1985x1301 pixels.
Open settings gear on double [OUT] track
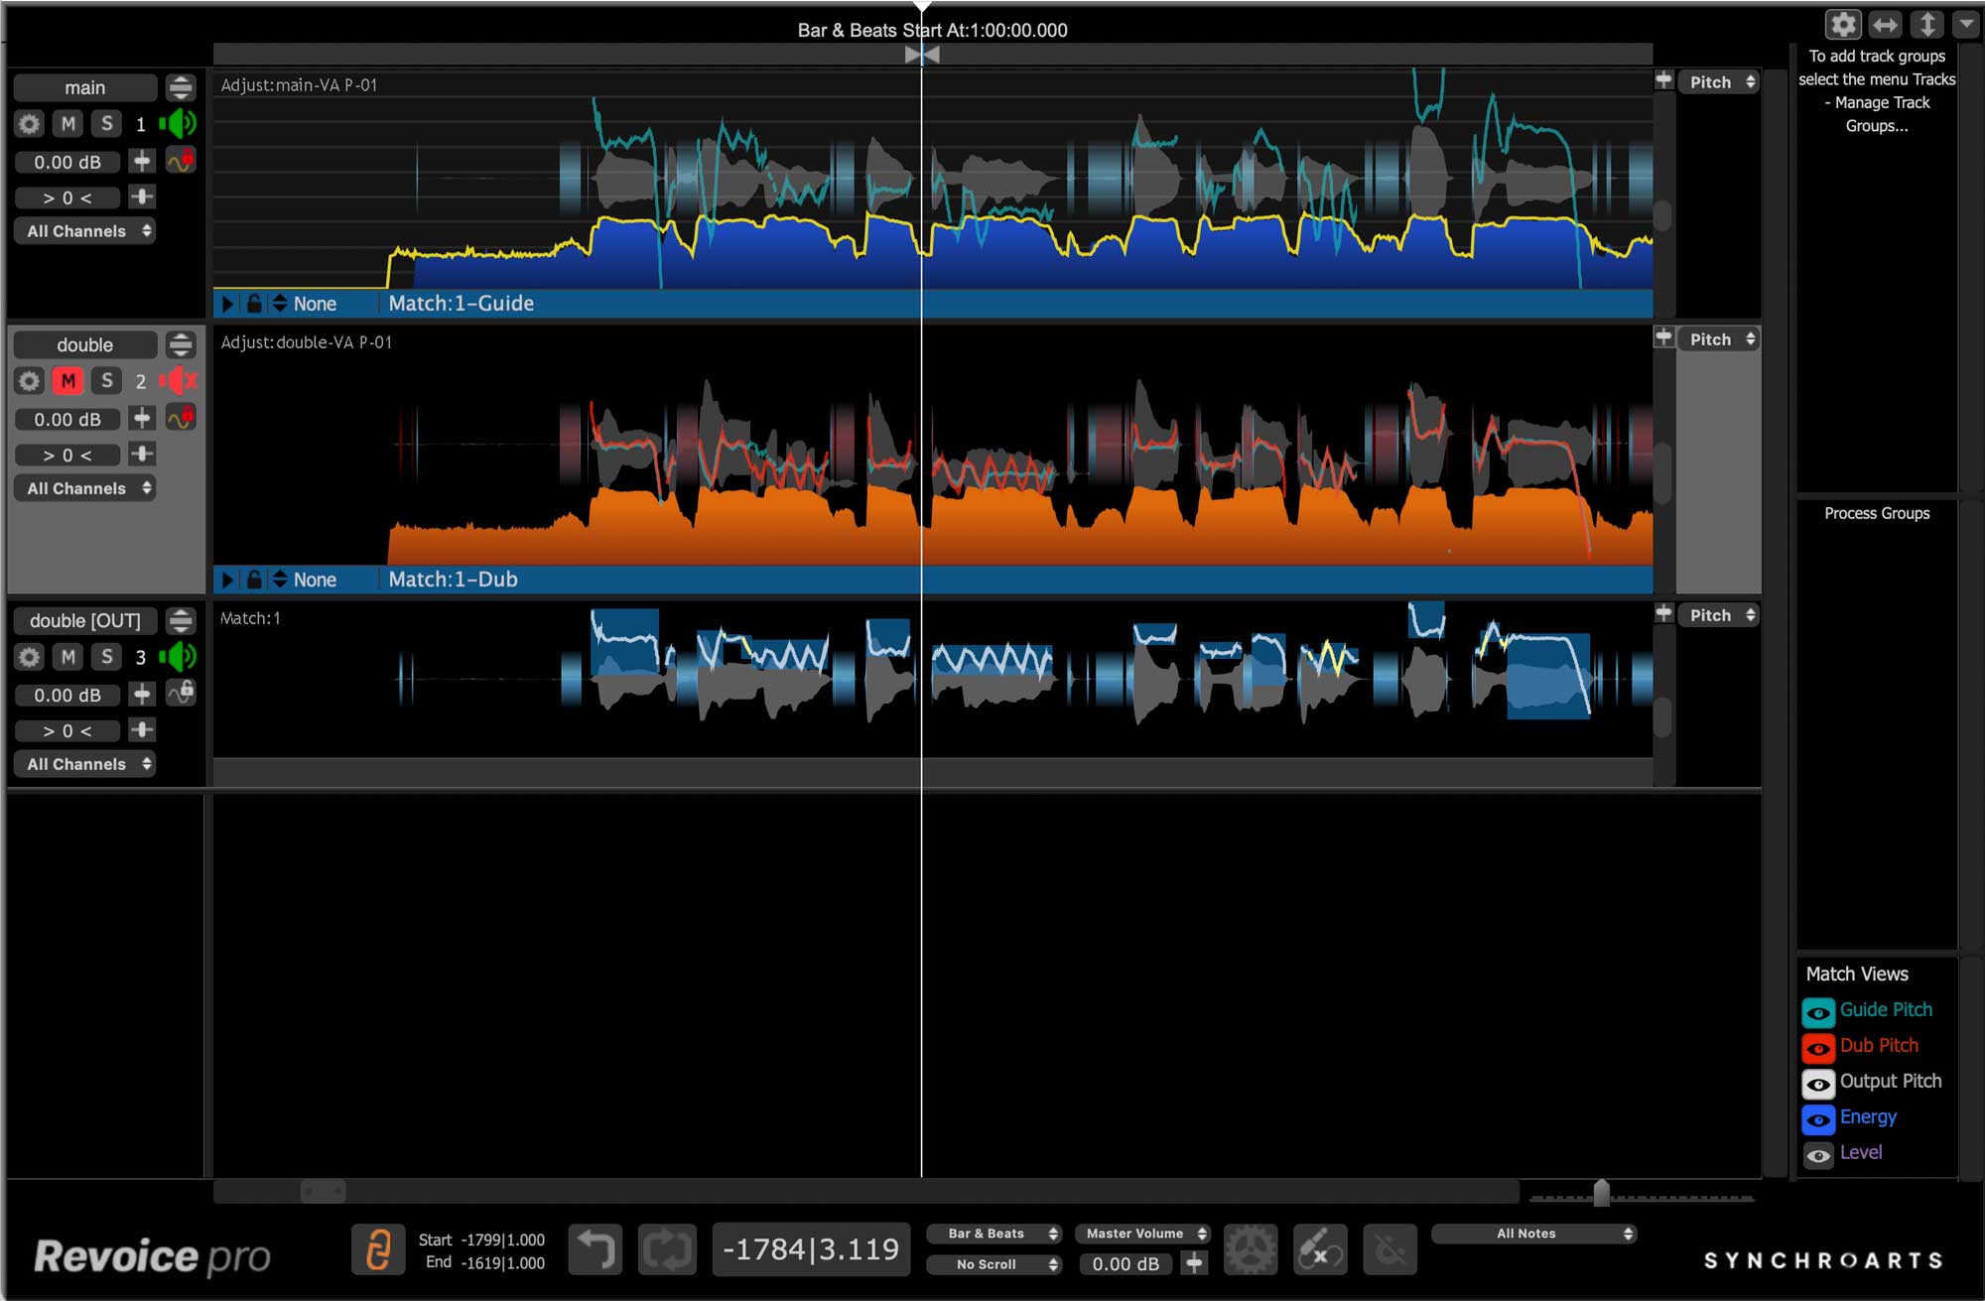pos(30,657)
